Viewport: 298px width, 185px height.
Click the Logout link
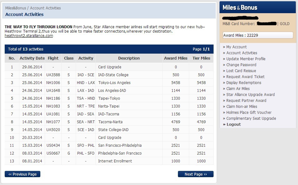234,124
